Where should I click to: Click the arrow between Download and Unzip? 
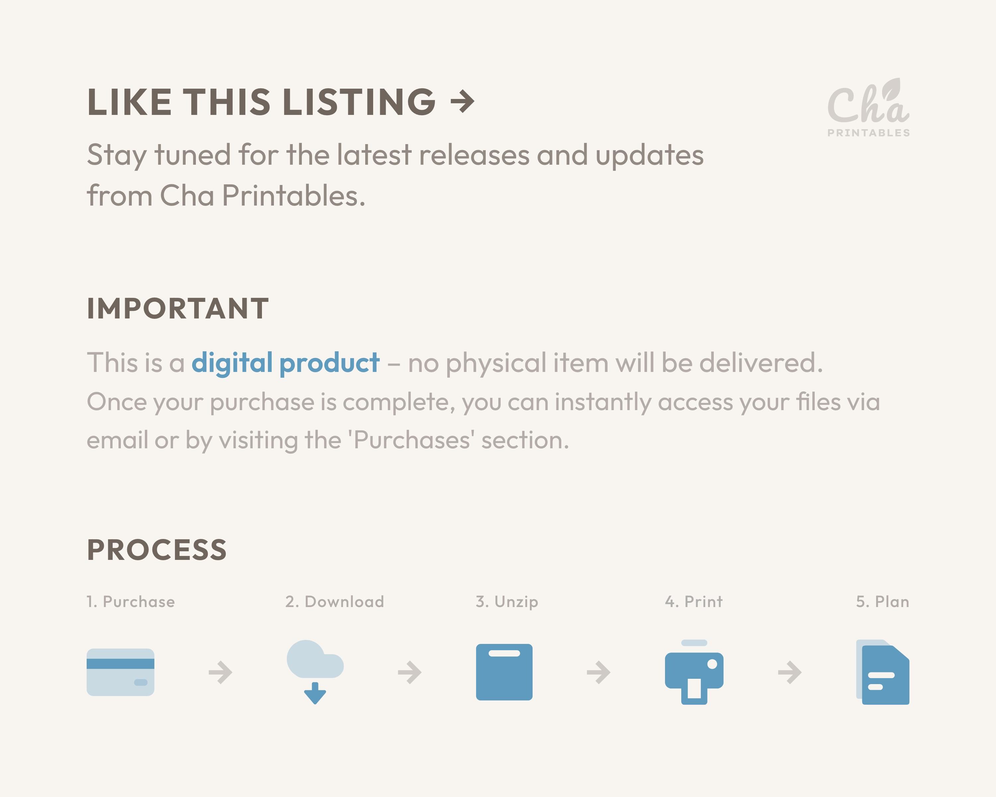[x=410, y=672]
